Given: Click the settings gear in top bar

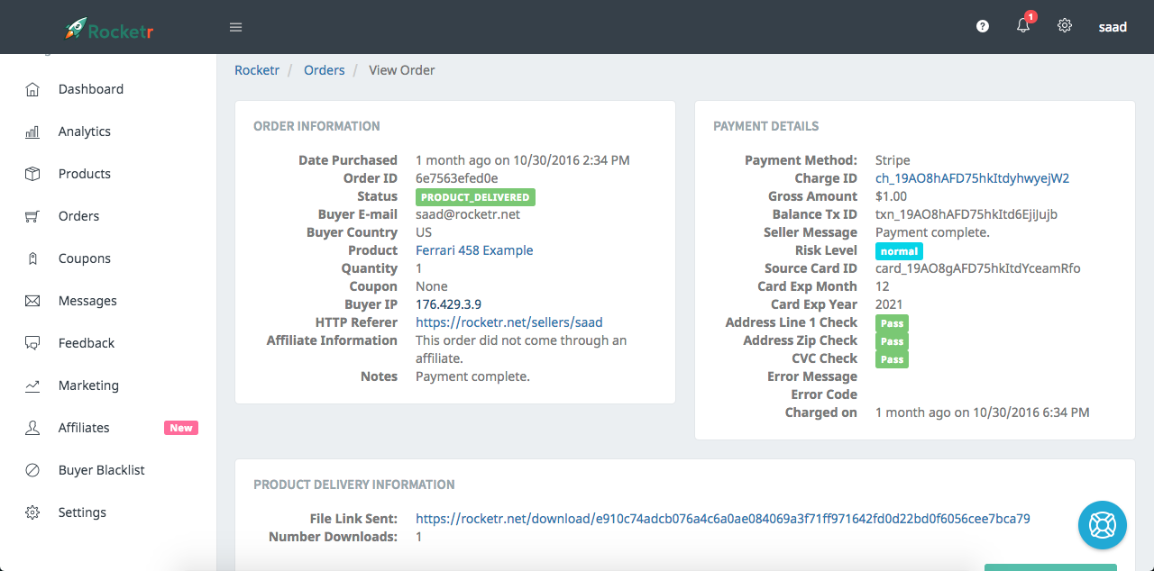Looking at the screenshot, I should [x=1065, y=26].
